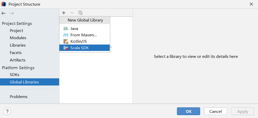Open the Libraries settings page

(18, 45)
